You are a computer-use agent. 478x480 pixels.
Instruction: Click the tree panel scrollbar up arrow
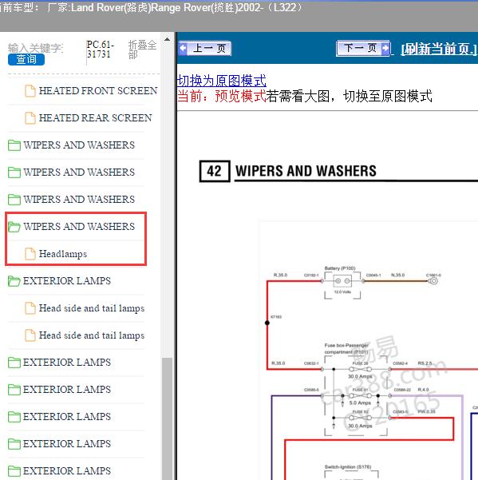point(167,39)
